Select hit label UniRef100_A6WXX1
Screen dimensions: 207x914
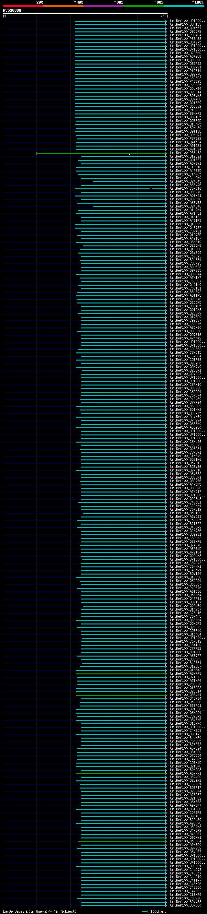(x=185, y=773)
